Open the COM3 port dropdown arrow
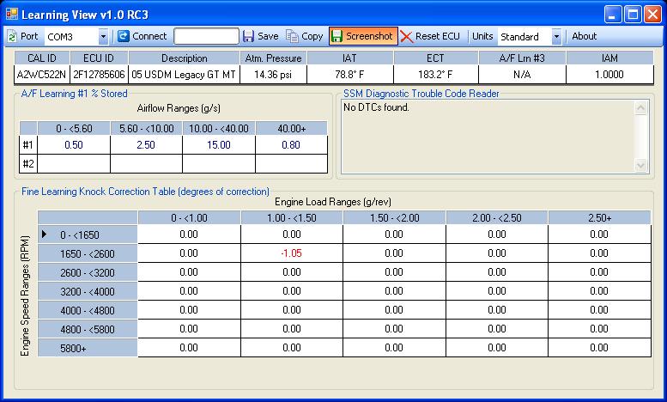 coord(103,37)
